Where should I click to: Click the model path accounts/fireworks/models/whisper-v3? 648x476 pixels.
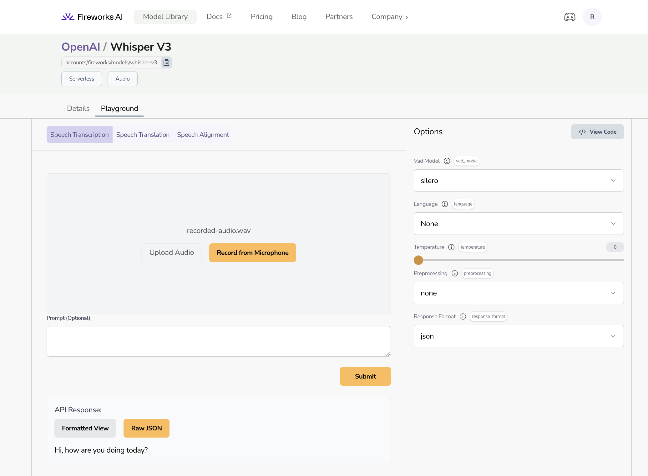tap(111, 62)
